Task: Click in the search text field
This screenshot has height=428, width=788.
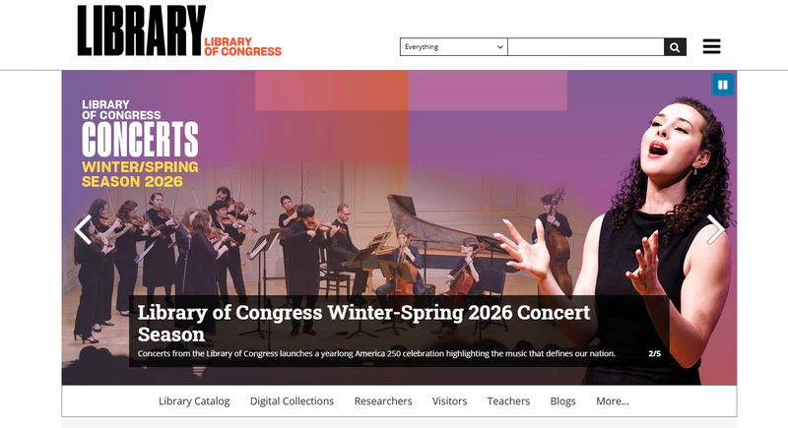Action: (586, 47)
